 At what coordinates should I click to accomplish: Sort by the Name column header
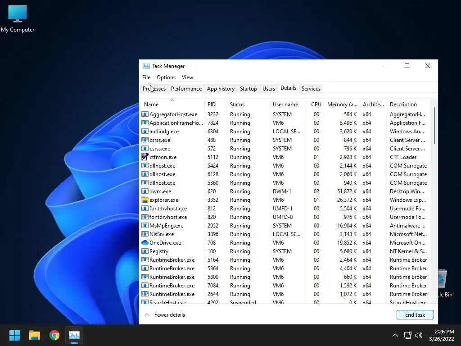[172, 105]
